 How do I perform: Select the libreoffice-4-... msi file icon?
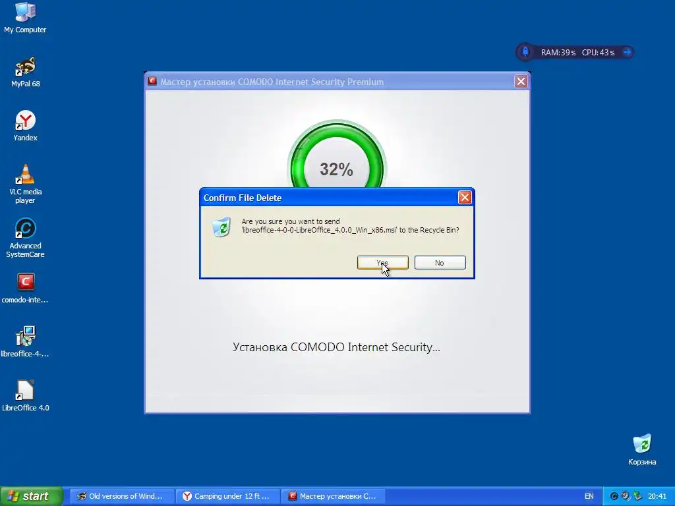(x=25, y=342)
